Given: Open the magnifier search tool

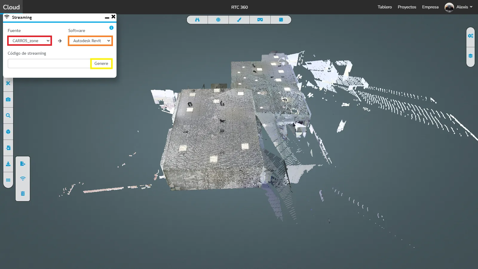Looking at the screenshot, I should [8, 116].
